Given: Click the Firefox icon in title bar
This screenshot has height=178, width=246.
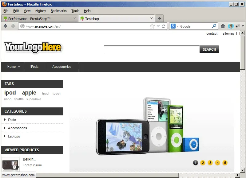Looking at the screenshot, I should (x=4, y=4).
